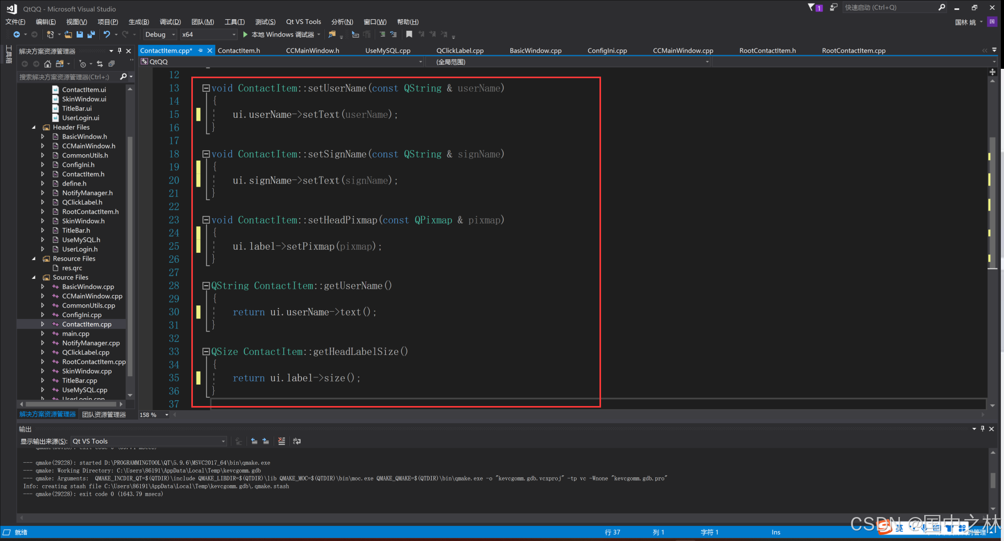Image resolution: width=1004 pixels, height=541 pixels.
Task: Split the editor window with splitter icon
Action: tap(993, 72)
